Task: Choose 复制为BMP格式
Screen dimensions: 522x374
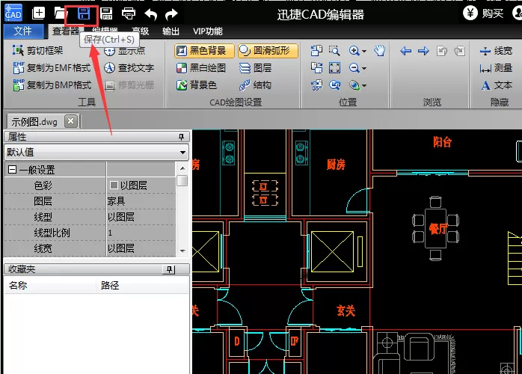Action: 52,85
